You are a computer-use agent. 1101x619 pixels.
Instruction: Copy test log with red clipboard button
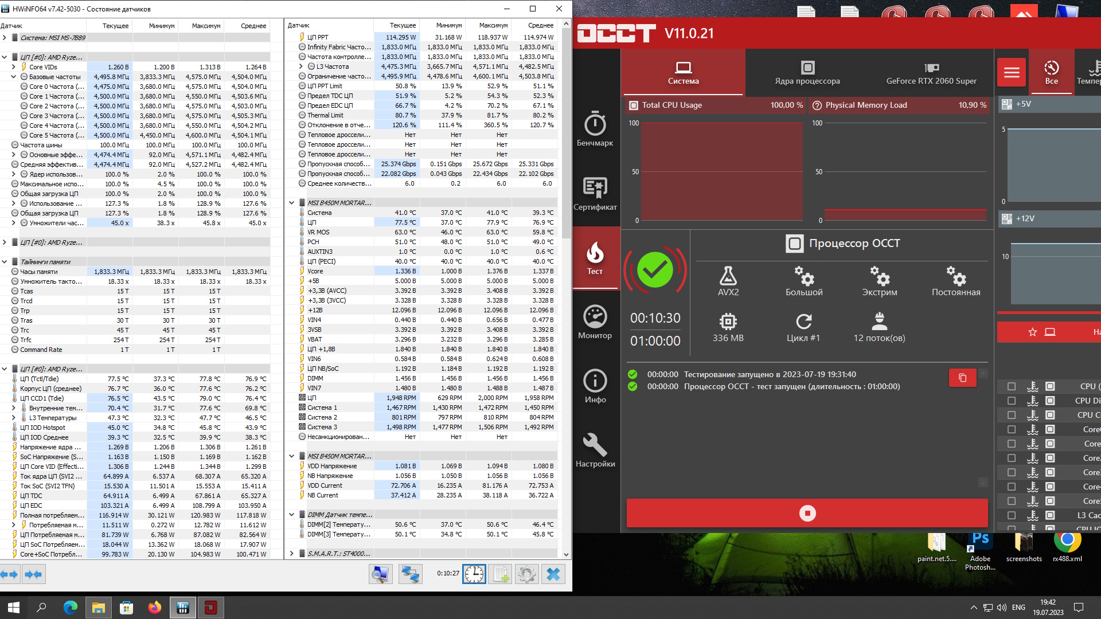point(962,378)
